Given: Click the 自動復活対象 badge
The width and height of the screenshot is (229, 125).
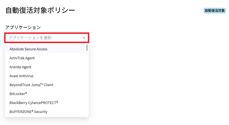Looking at the screenshot, I should tap(214, 11).
